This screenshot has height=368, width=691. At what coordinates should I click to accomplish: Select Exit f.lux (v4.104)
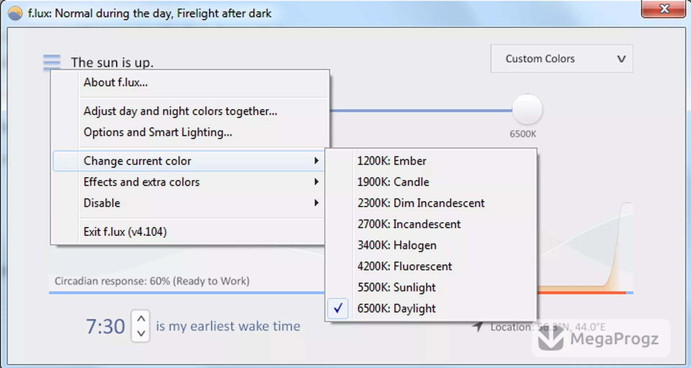(189, 232)
